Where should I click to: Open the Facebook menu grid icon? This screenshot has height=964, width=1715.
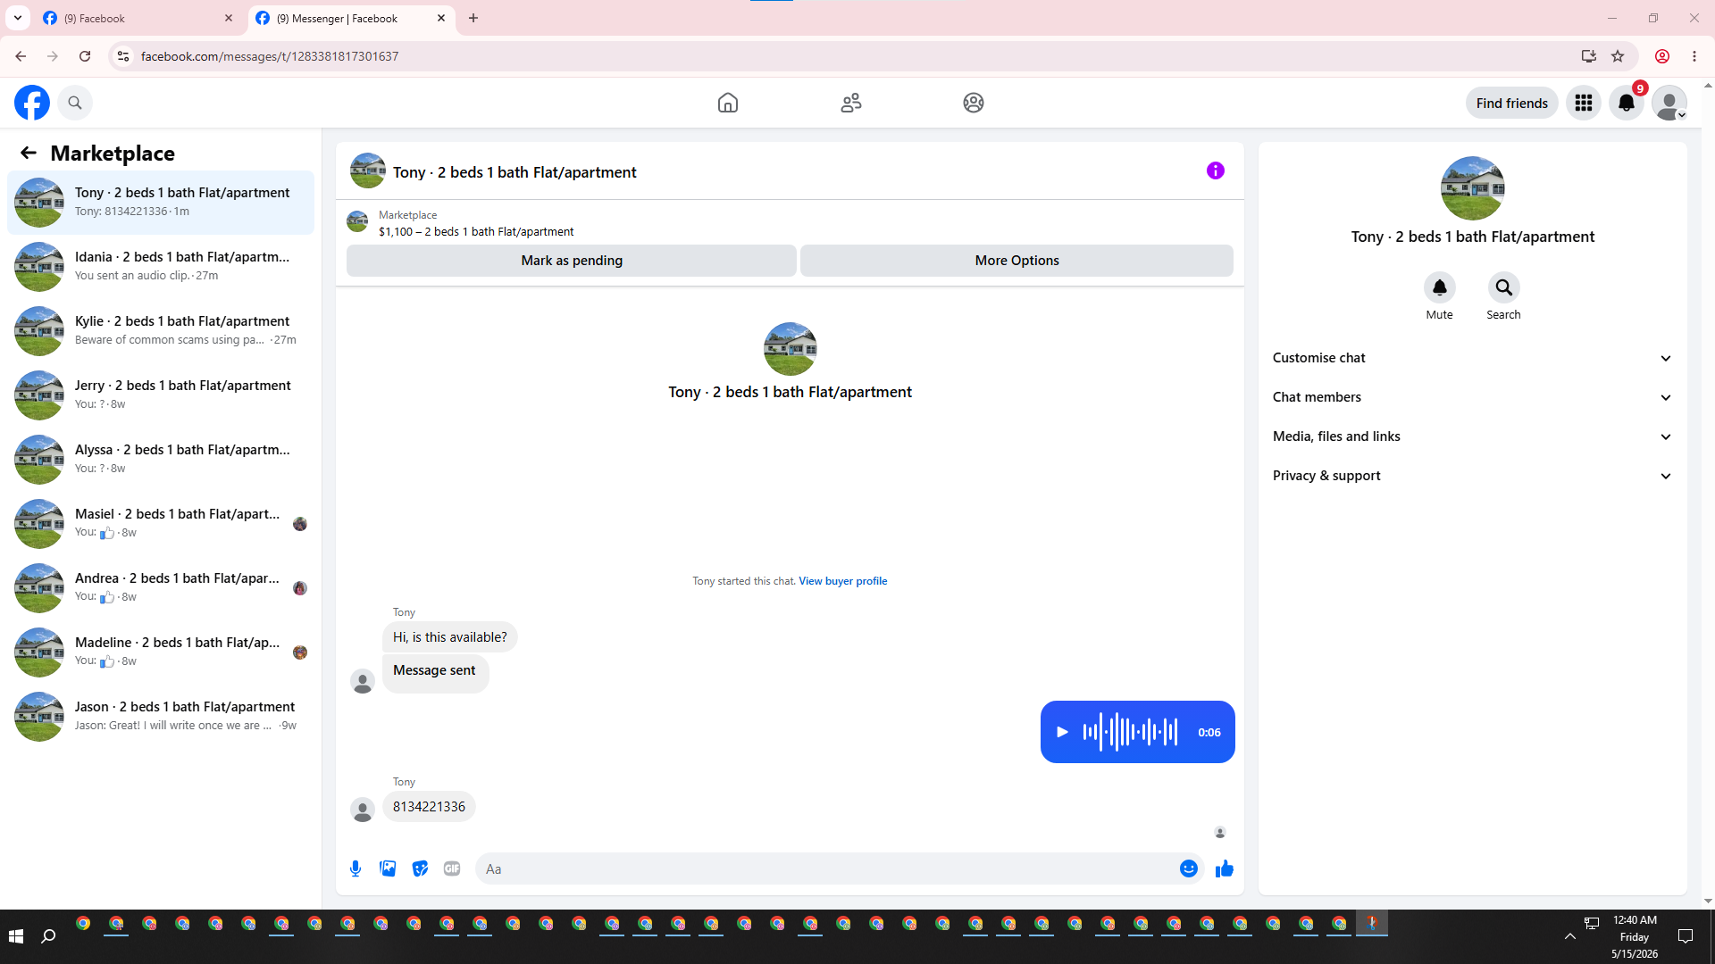[1584, 103]
